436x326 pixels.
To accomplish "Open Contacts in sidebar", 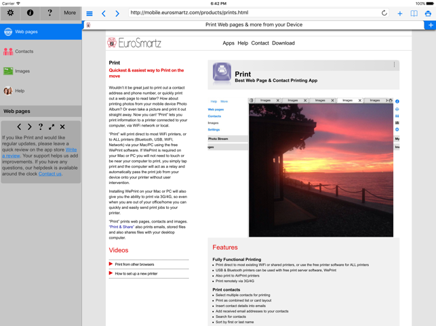I will pyautogui.click(x=41, y=51).
